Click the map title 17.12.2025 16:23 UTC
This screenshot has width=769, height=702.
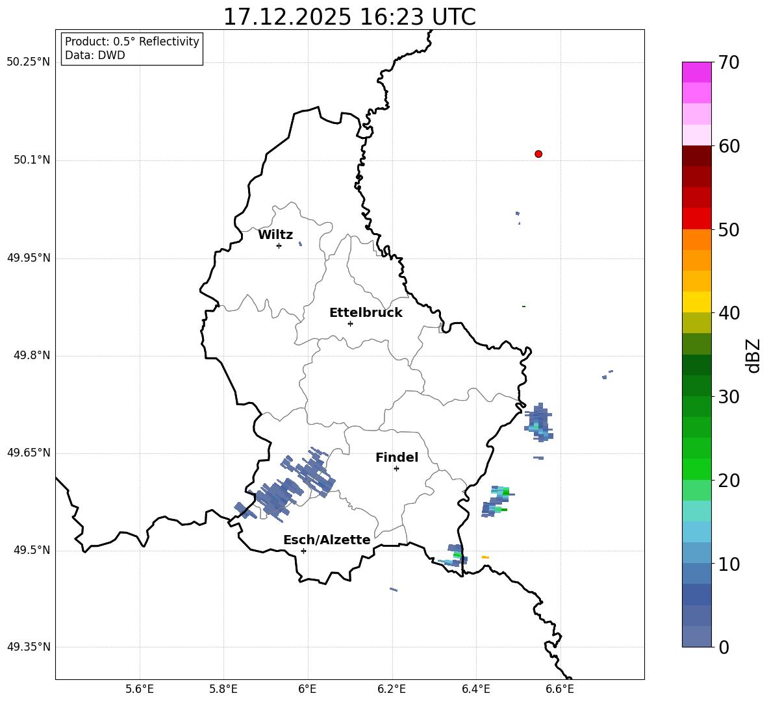[x=349, y=17]
